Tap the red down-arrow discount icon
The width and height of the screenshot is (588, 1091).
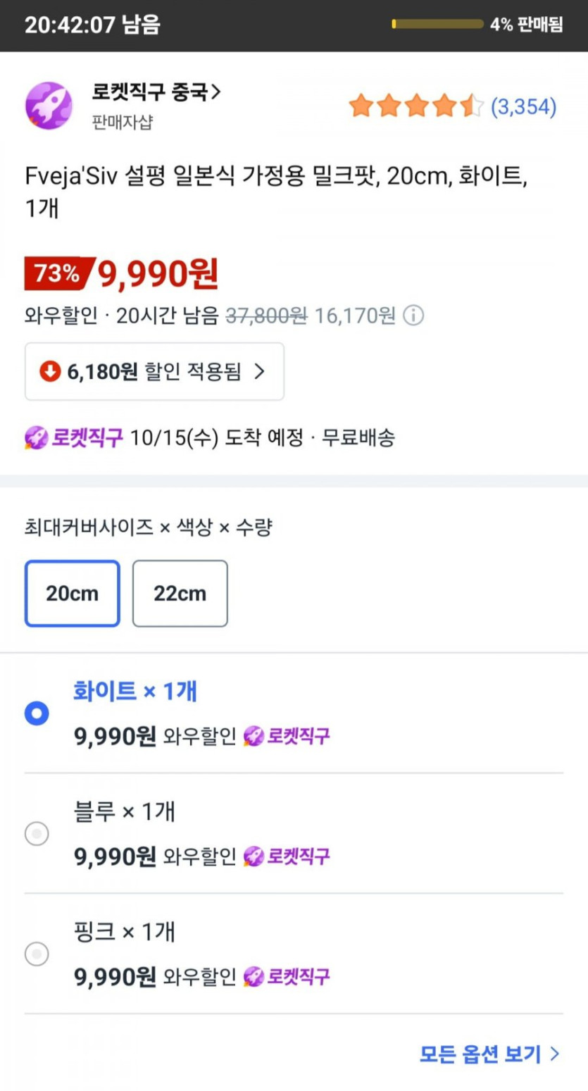pyautogui.click(x=50, y=371)
